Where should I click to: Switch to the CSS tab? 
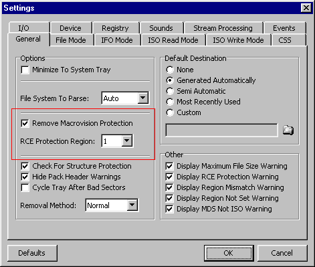(x=288, y=40)
